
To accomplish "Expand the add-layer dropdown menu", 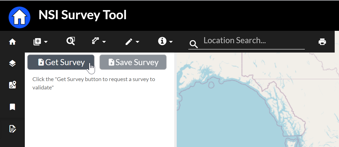I will [x=41, y=42].
